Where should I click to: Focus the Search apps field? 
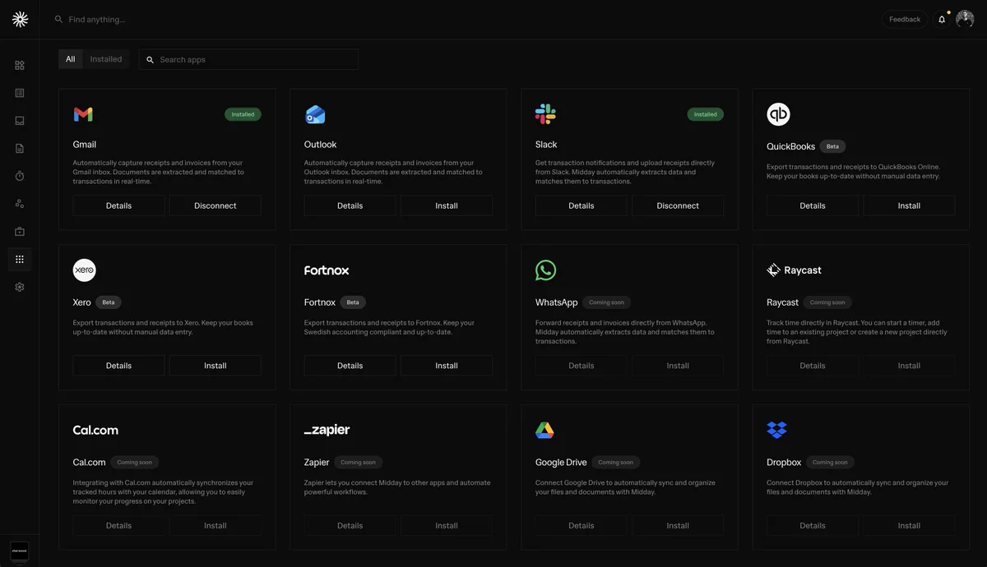[248, 59]
